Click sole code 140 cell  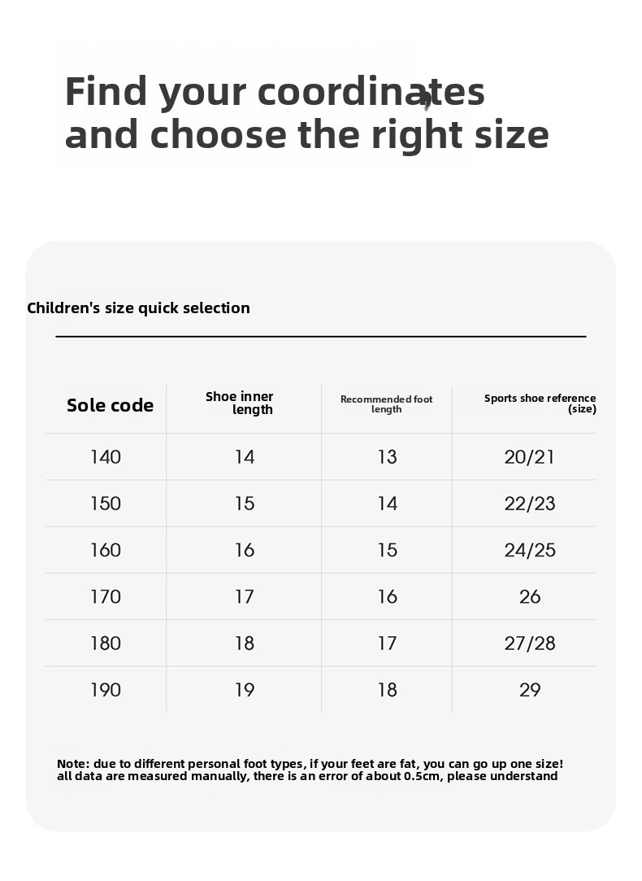(106, 457)
